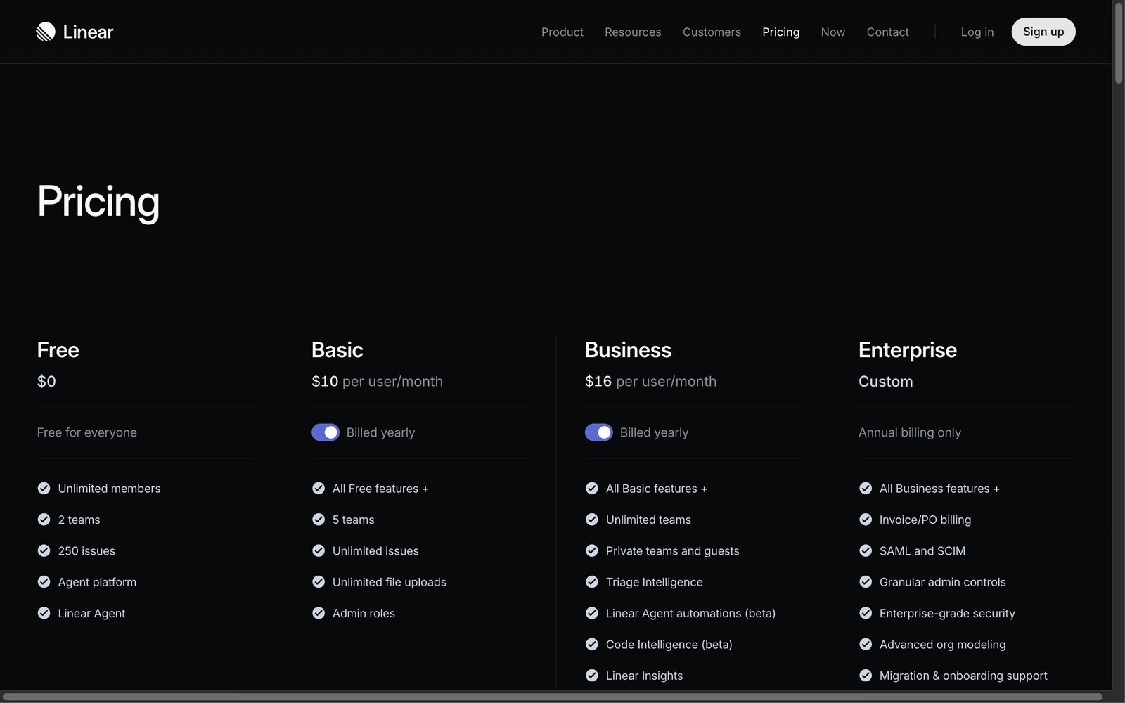Click the Basic plan title
Screen dimensions: 1125x703
pos(337,349)
